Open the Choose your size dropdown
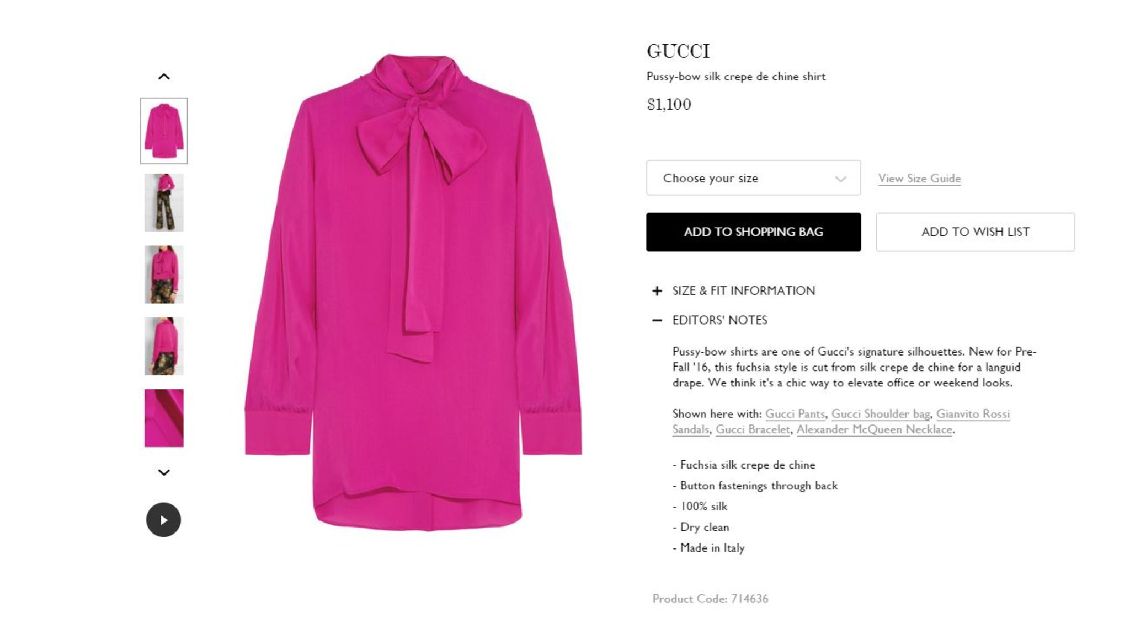Image resolution: width=1130 pixels, height=635 pixels. click(753, 177)
